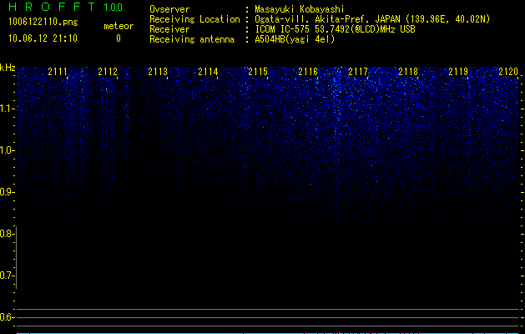
Task: Click the 2117 time marker
Action: click(x=358, y=71)
